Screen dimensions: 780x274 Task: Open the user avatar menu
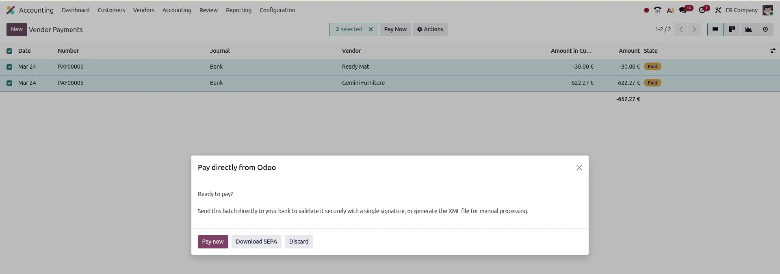click(x=768, y=10)
